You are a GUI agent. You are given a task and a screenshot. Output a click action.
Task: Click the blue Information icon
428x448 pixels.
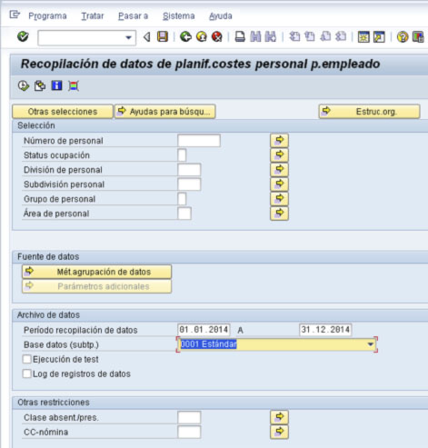57,85
